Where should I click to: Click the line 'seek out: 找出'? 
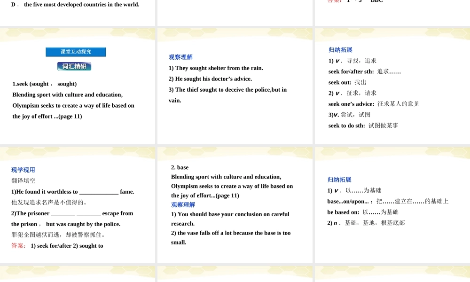[x=347, y=82]
